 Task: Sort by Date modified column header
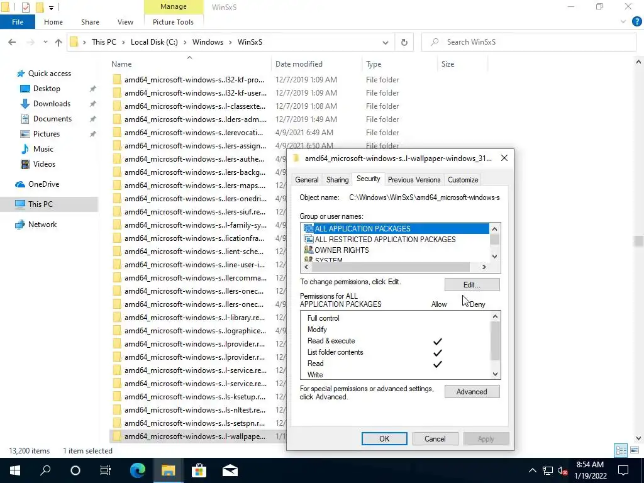(x=317, y=64)
